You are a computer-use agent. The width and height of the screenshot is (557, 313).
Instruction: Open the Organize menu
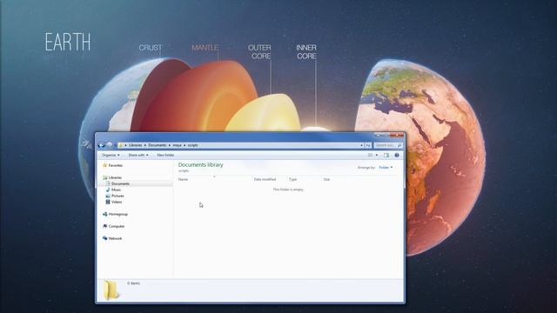coord(111,155)
